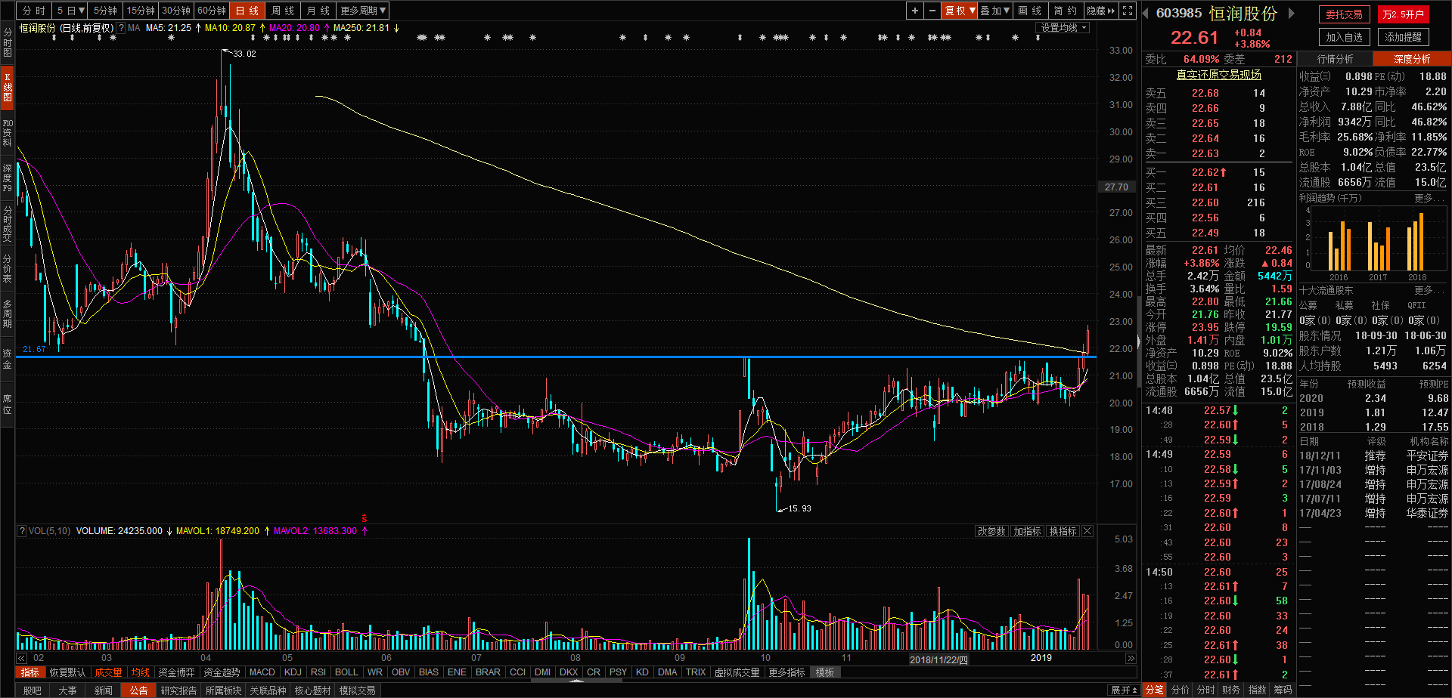Expand 隐藏 side panel toggle
This screenshot has height=698, width=1452.
point(1101,11)
